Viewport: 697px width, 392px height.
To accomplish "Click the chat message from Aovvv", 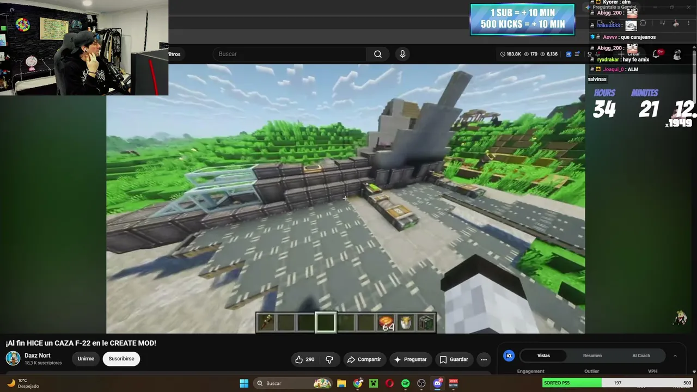I will coord(624,37).
